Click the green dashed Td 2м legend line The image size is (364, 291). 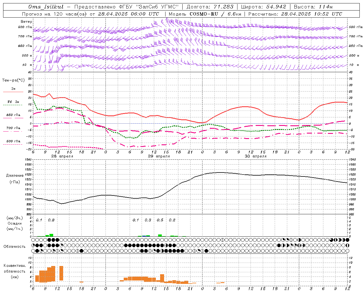pos(13,105)
